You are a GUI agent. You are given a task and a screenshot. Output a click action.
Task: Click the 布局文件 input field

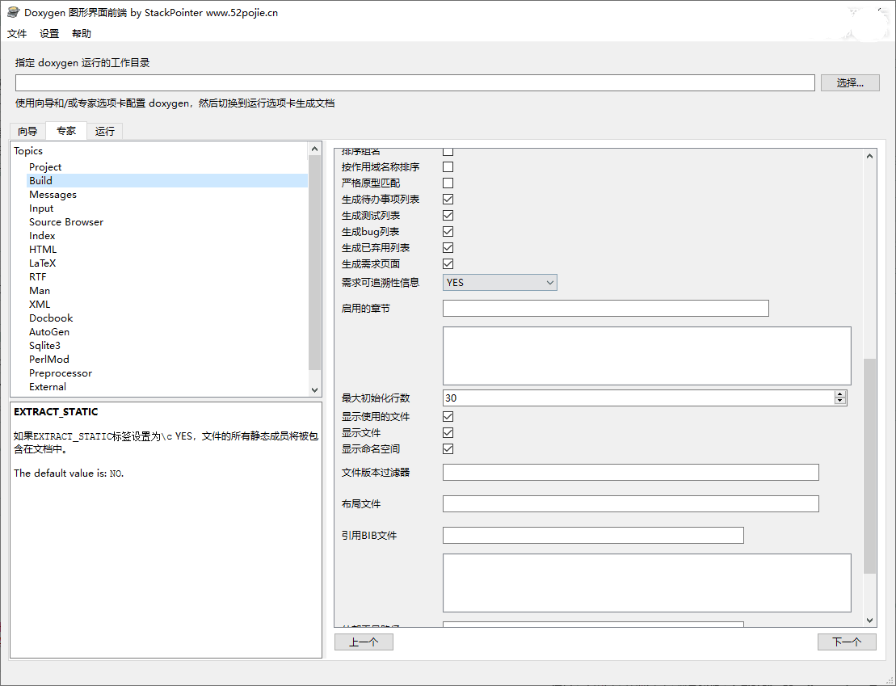(630, 504)
